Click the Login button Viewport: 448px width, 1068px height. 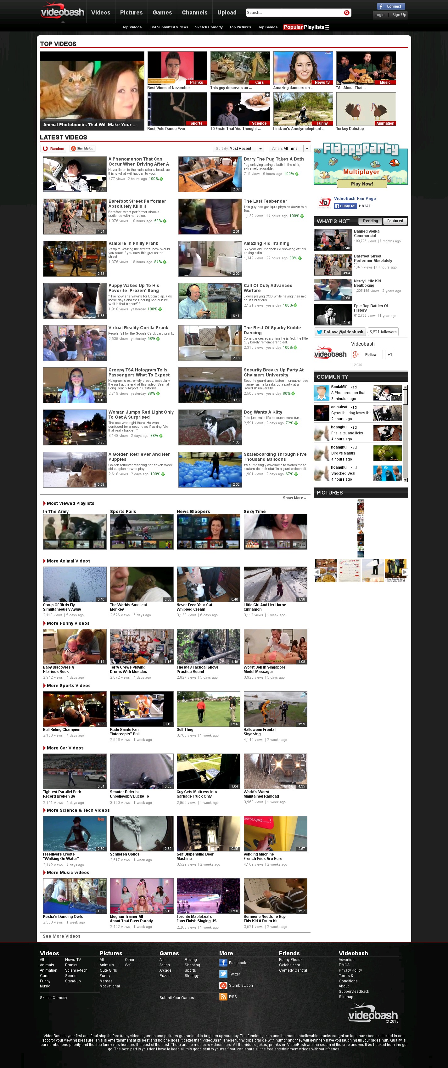pos(379,15)
